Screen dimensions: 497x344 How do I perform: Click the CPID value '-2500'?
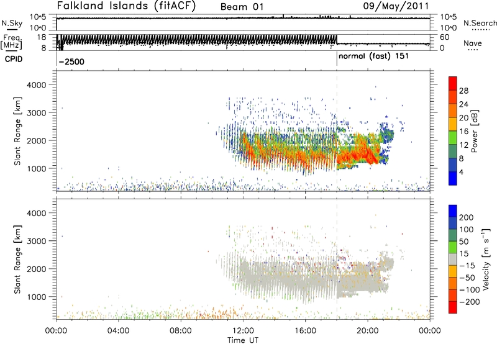(71, 61)
